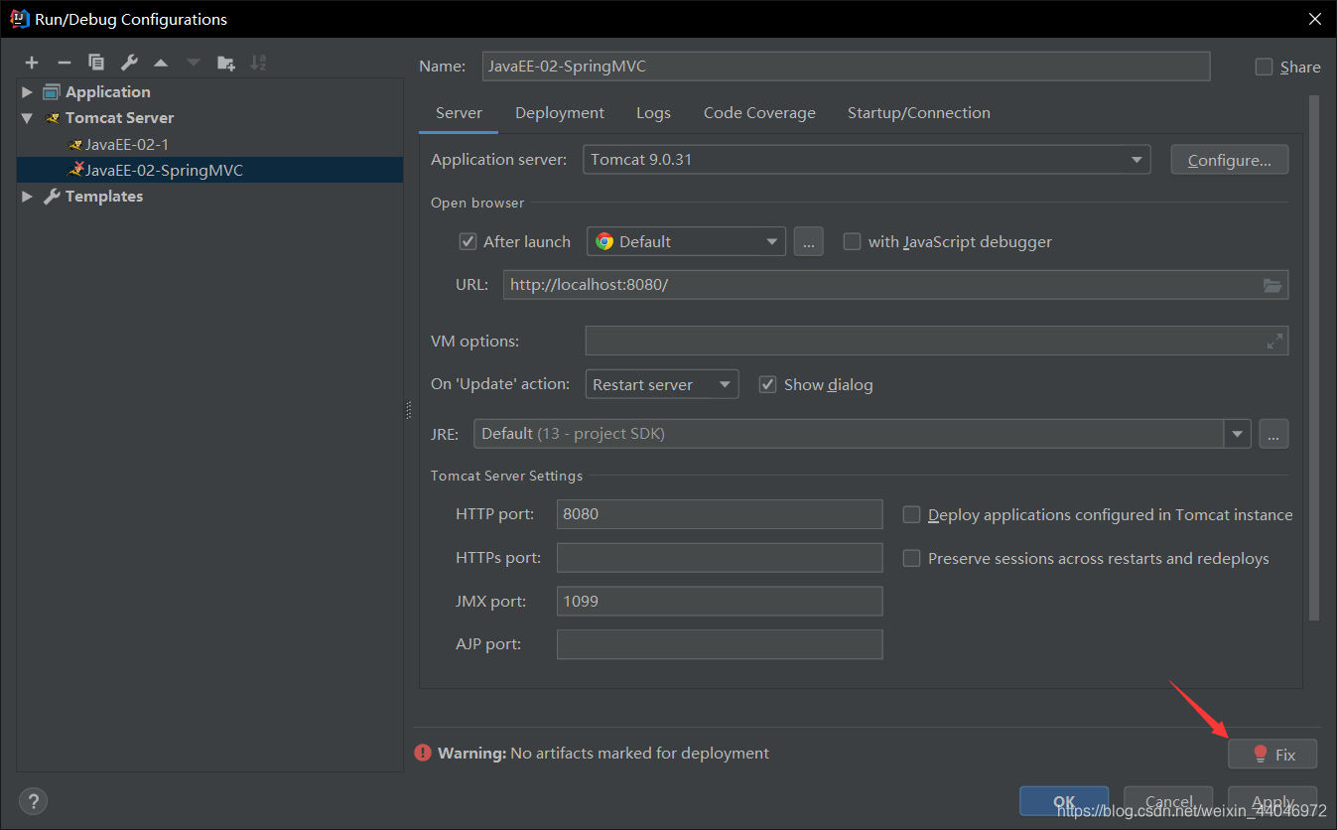Switch to the Server tab
Image resolution: width=1337 pixels, height=830 pixels.
[459, 113]
